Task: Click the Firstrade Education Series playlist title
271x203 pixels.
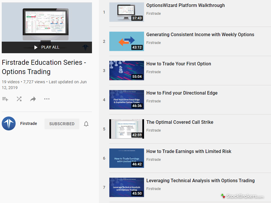Action: click(44, 67)
